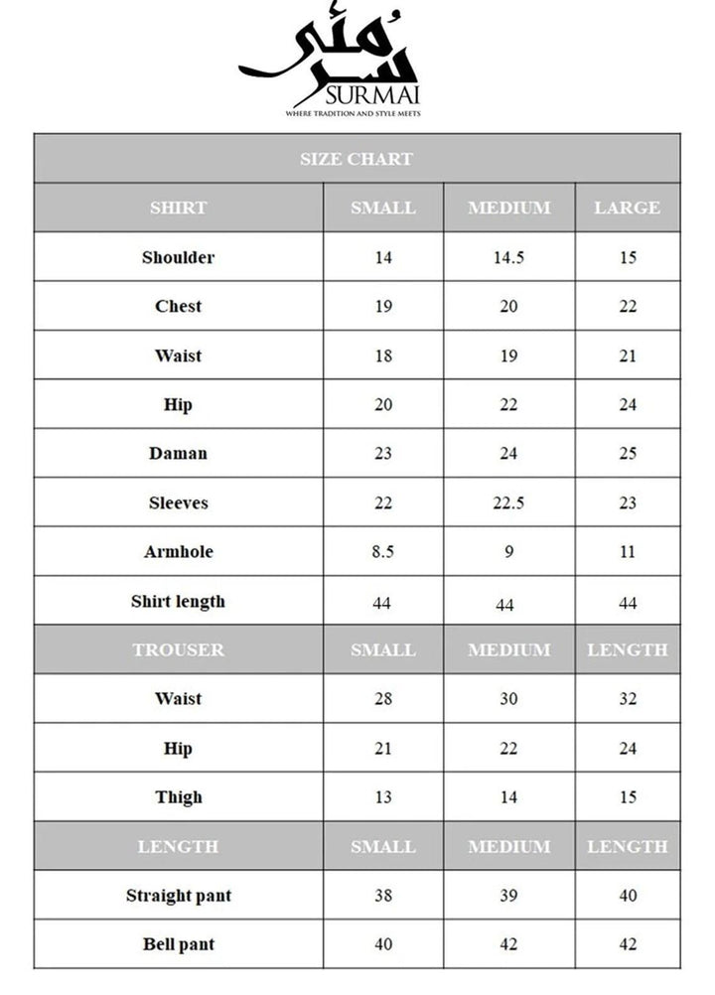Click the Thigh row label

point(179,796)
